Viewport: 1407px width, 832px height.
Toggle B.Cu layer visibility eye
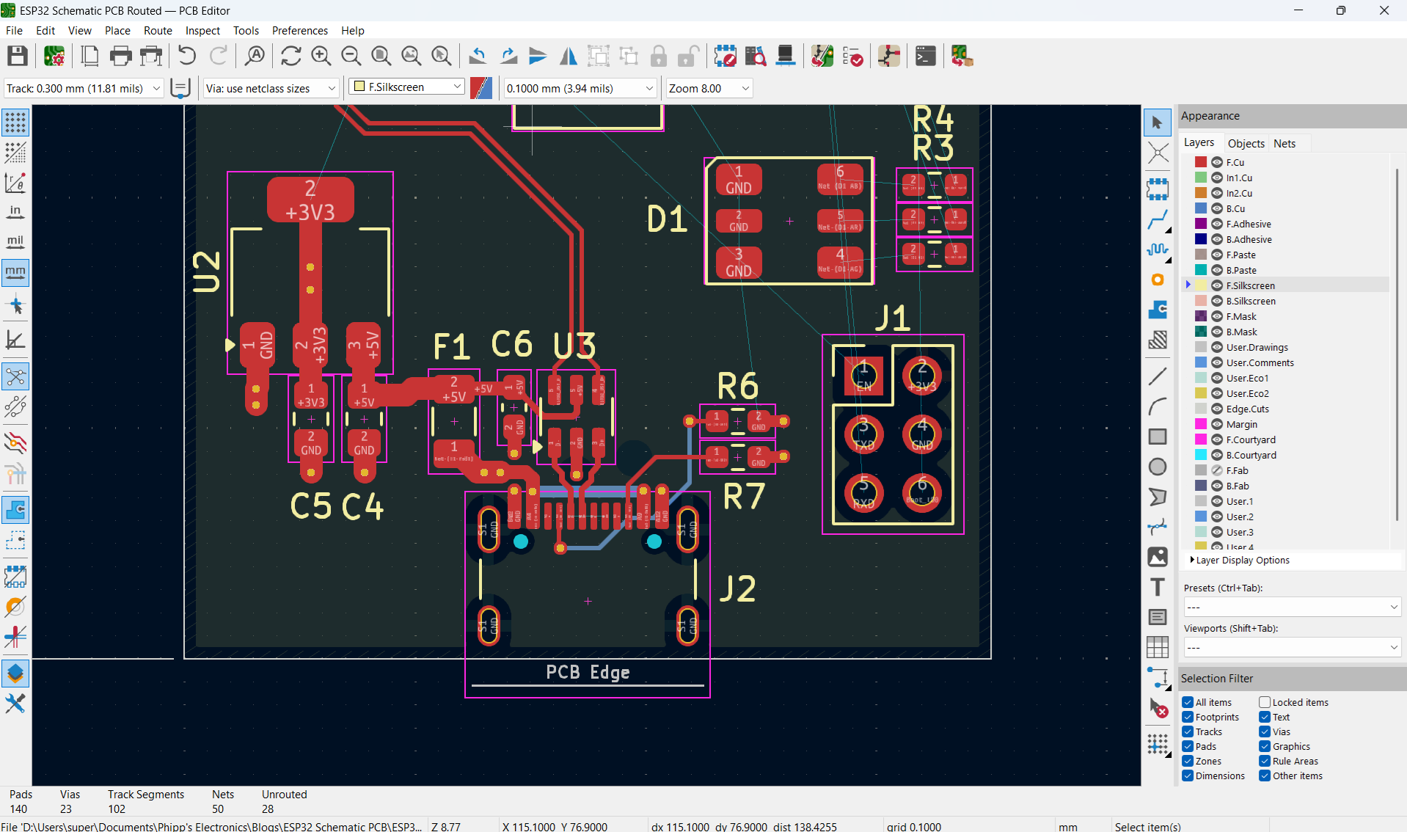[x=1217, y=208]
